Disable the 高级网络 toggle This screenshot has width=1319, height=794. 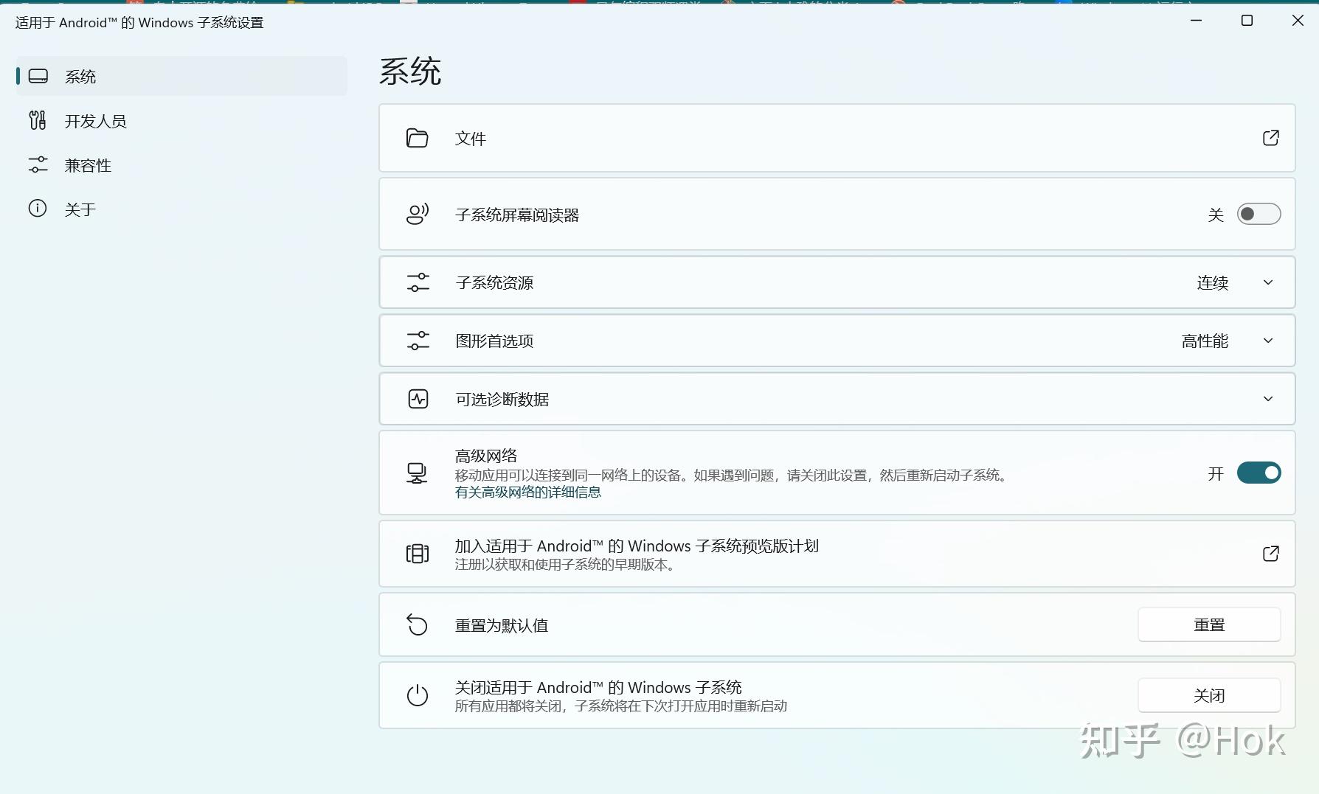click(1259, 473)
